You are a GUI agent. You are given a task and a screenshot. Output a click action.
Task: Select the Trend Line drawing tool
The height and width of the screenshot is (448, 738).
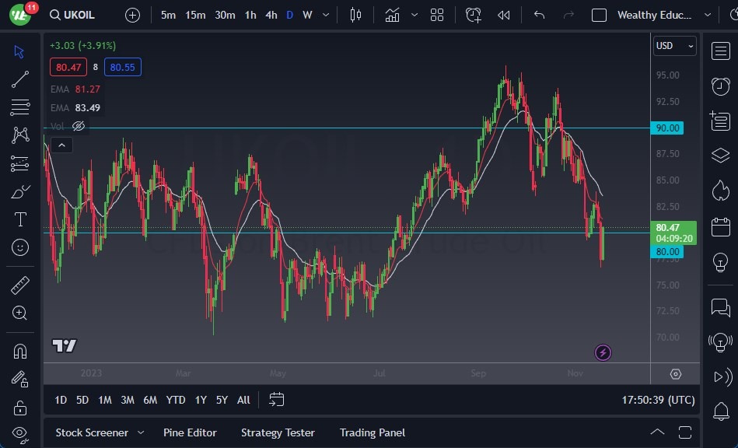pyautogui.click(x=22, y=79)
